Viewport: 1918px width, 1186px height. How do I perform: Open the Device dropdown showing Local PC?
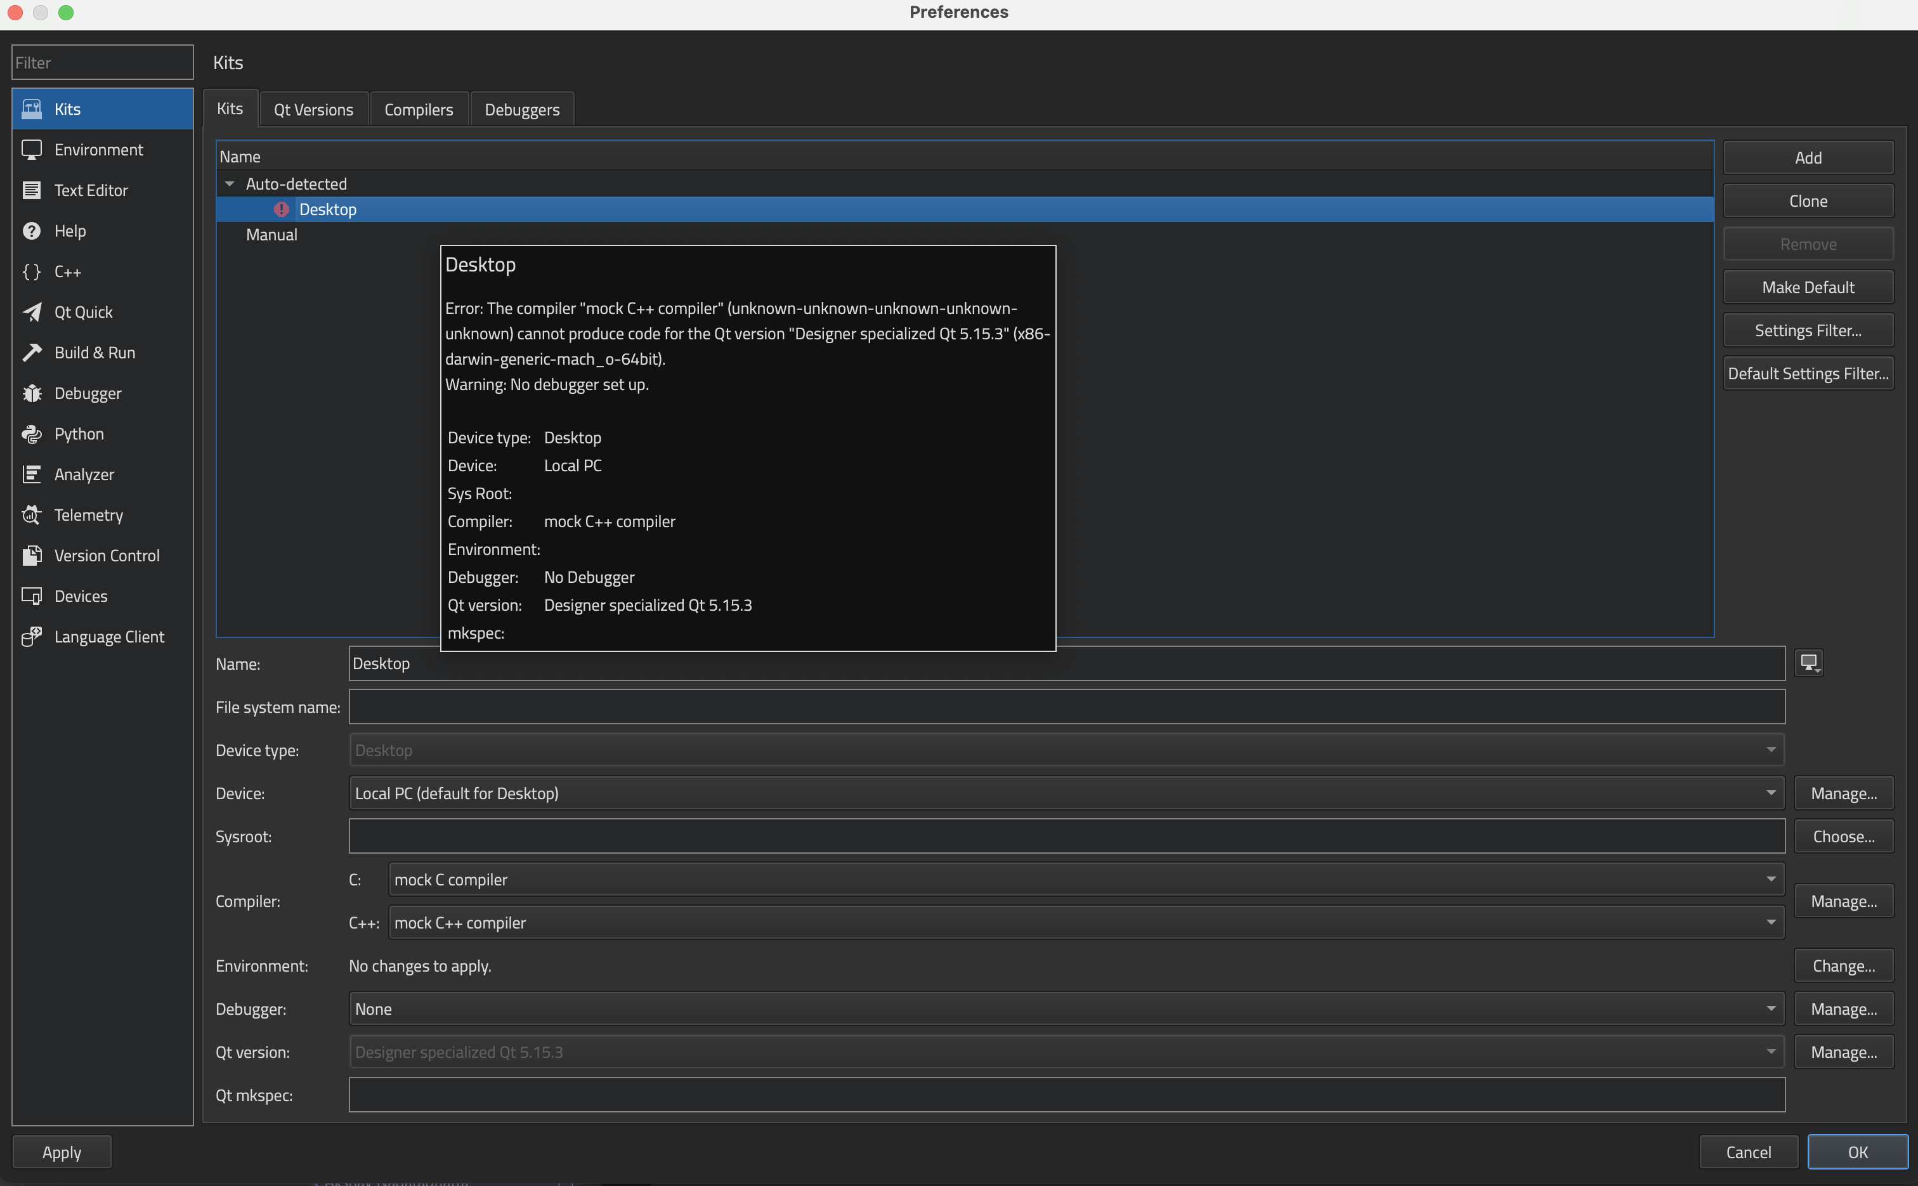[1066, 793]
